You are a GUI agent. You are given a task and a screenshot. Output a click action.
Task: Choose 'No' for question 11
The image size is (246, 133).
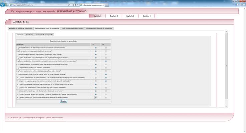coord(106,81)
